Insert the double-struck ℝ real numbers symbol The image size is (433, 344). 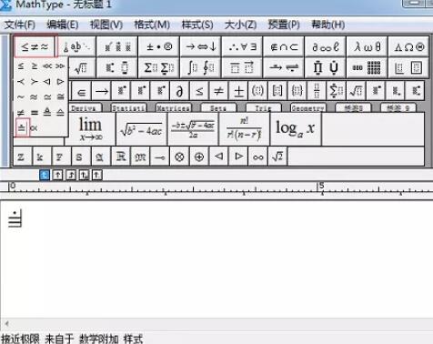point(121,157)
